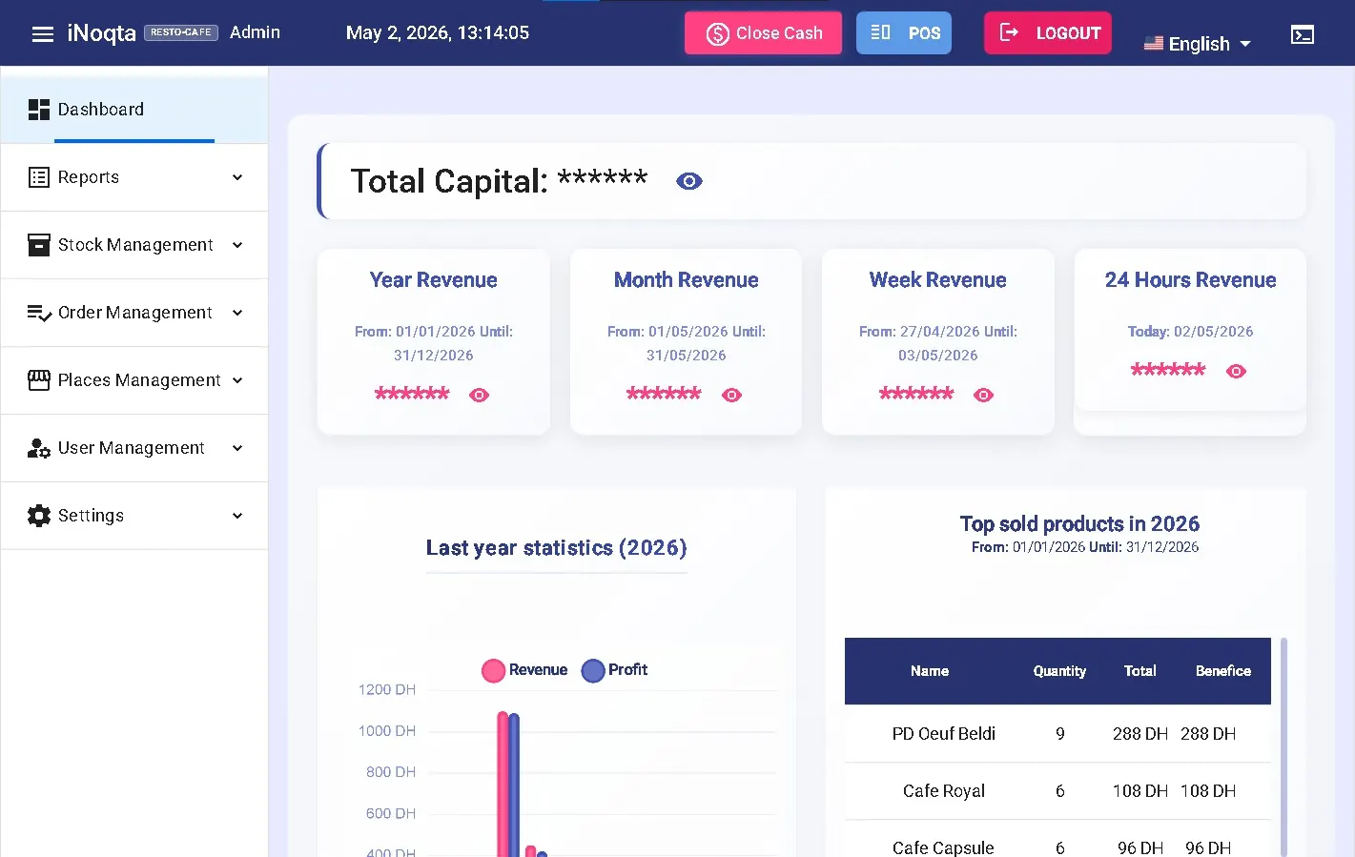Click the Cafe Capsule product name

pyautogui.click(x=943, y=847)
